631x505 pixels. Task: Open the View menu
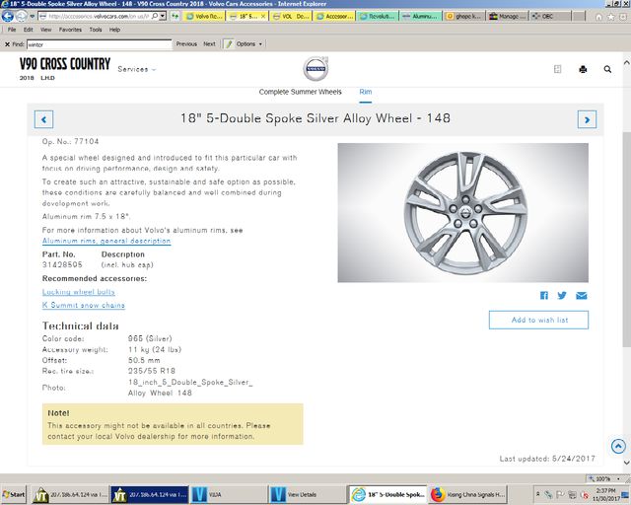(45, 30)
